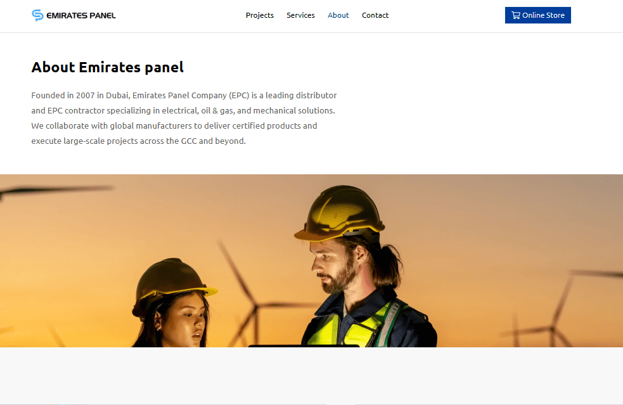Viewport: 623px width, 405px height.
Task: Select the About navigation link
Action: [x=338, y=15]
